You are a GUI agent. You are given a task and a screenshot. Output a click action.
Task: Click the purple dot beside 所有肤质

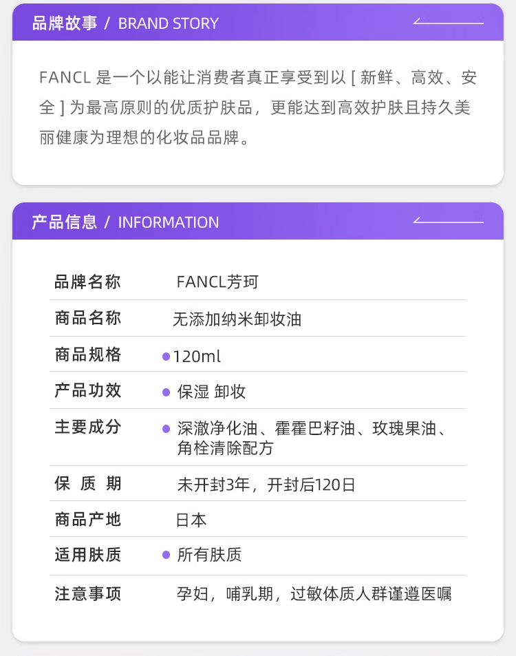166,556
